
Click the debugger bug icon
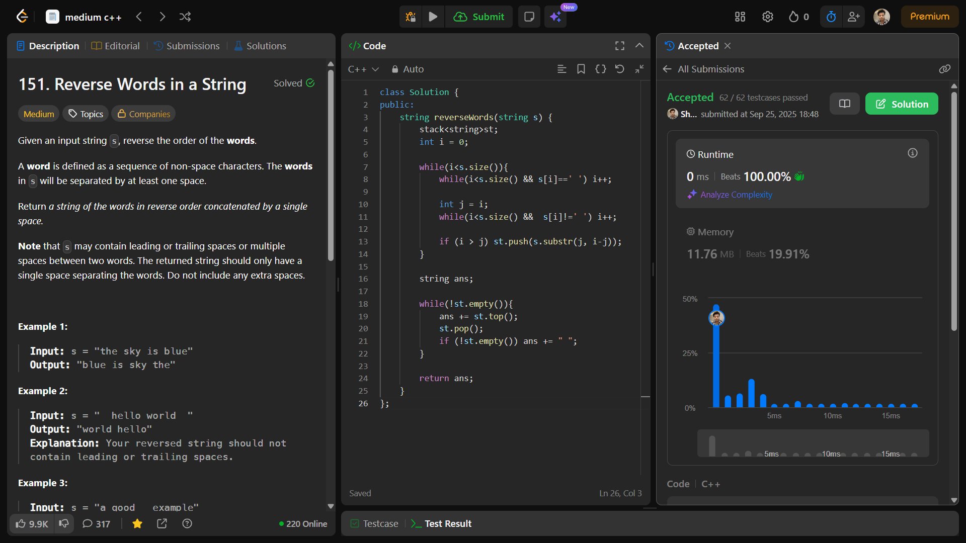click(x=411, y=17)
